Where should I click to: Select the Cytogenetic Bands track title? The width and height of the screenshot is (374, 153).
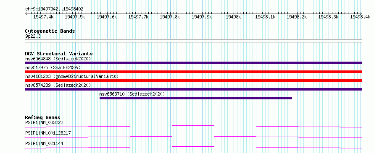tap(50, 31)
